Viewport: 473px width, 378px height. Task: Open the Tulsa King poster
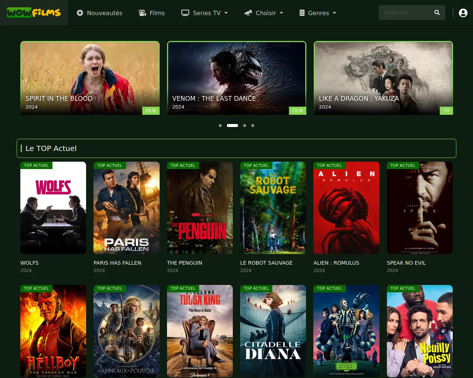coord(200,331)
